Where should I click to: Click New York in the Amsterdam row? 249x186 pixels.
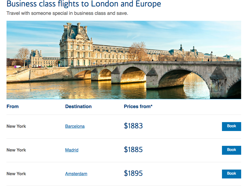tap(16, 174)
